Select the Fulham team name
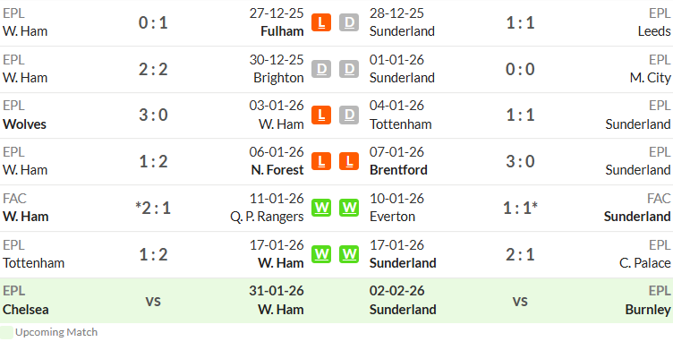This screenshot has width=673, height=350. pyautogui.click(x=282, y=31)
